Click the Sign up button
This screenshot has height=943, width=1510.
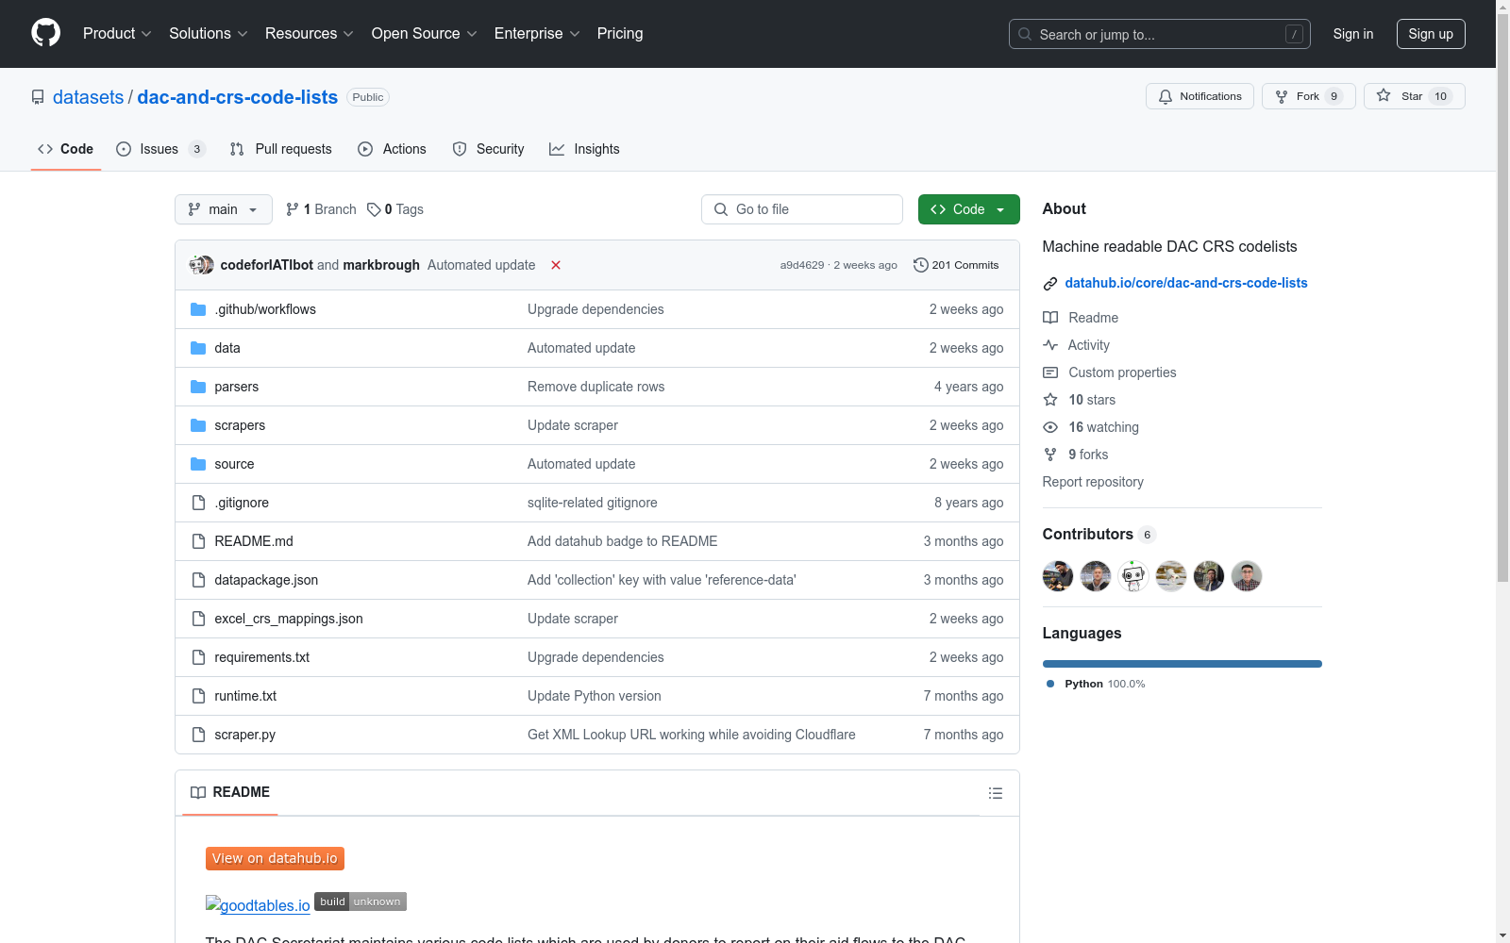click(1431, 34)
